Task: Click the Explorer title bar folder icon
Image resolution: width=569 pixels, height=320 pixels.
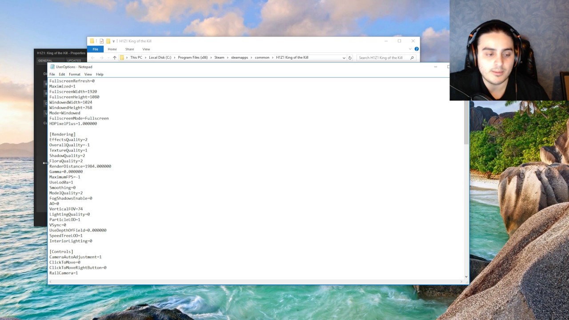Action: (92, 41)
